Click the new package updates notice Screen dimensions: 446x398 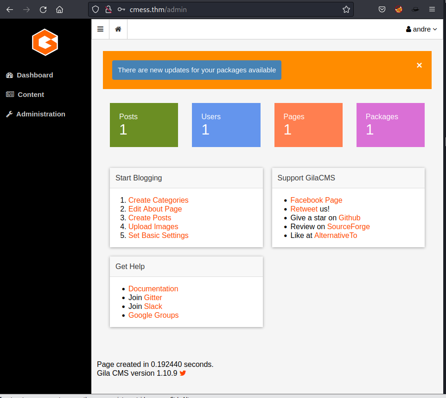(197, 70)
